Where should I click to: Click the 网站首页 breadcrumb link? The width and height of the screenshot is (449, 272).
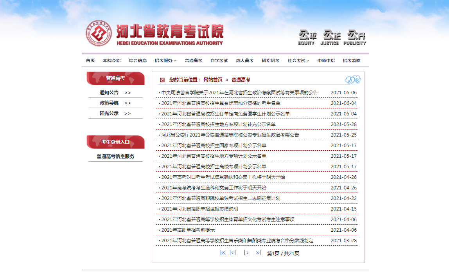213,80
